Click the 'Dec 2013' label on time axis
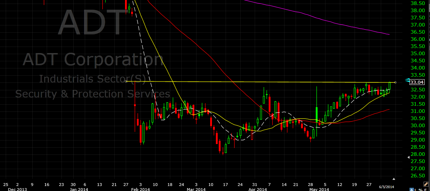The height and width of the screenshot is (191, 430). (17, 189)
